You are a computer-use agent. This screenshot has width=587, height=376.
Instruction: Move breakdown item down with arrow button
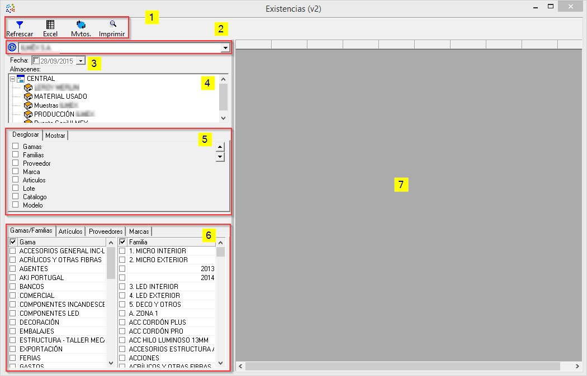pyautogui.click(x=220, y=157)
